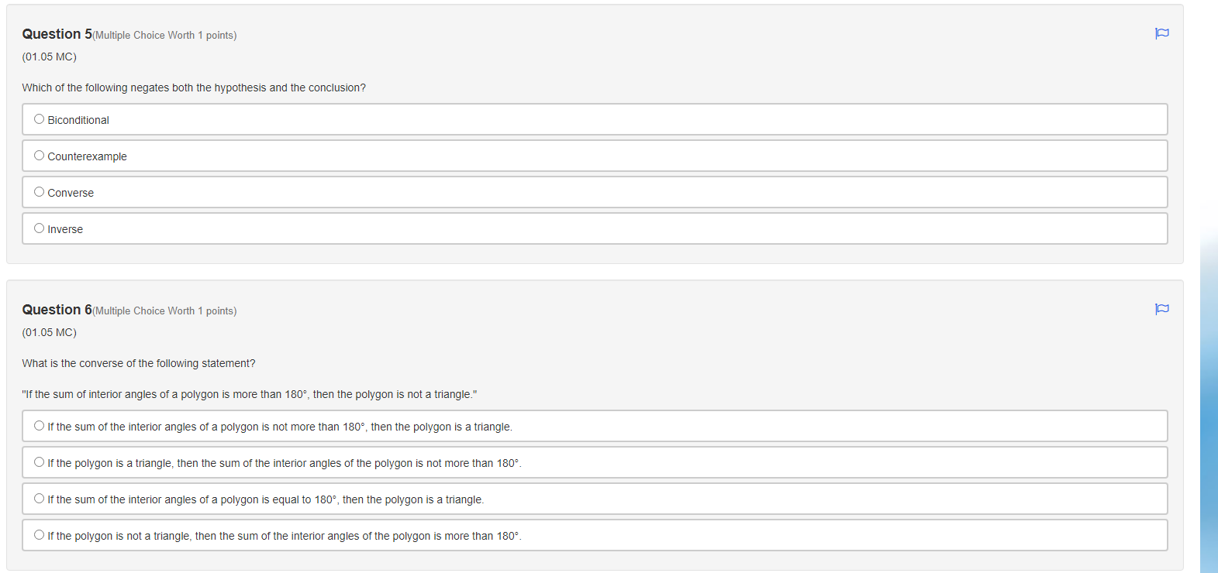Viewport: 1218px width, 573px height.
Task: Click the (01.05 MC) label under Question 6
Action: (x=49, y=332)
